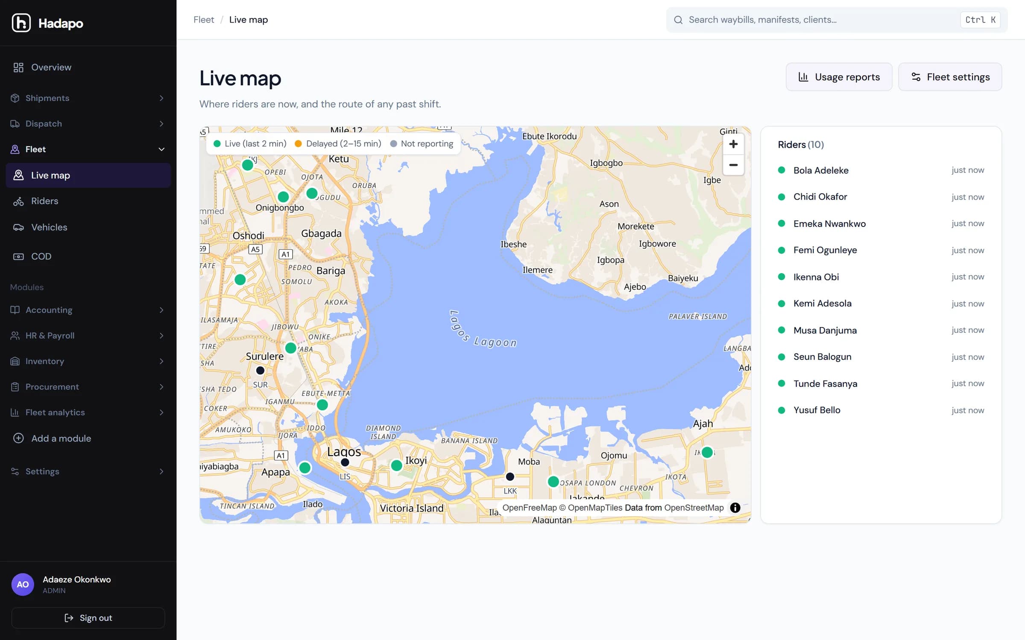Click the green rider marker near Ikoyi
The height and width of the screenshot is (640, 1025).
tap(396, 465)
